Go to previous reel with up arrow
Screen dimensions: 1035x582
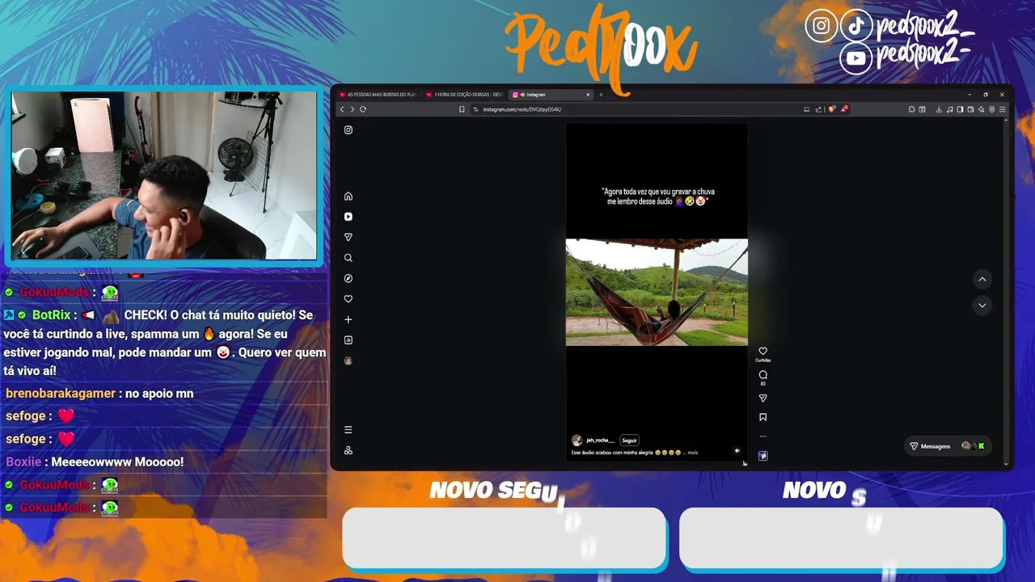coord(982,280)
